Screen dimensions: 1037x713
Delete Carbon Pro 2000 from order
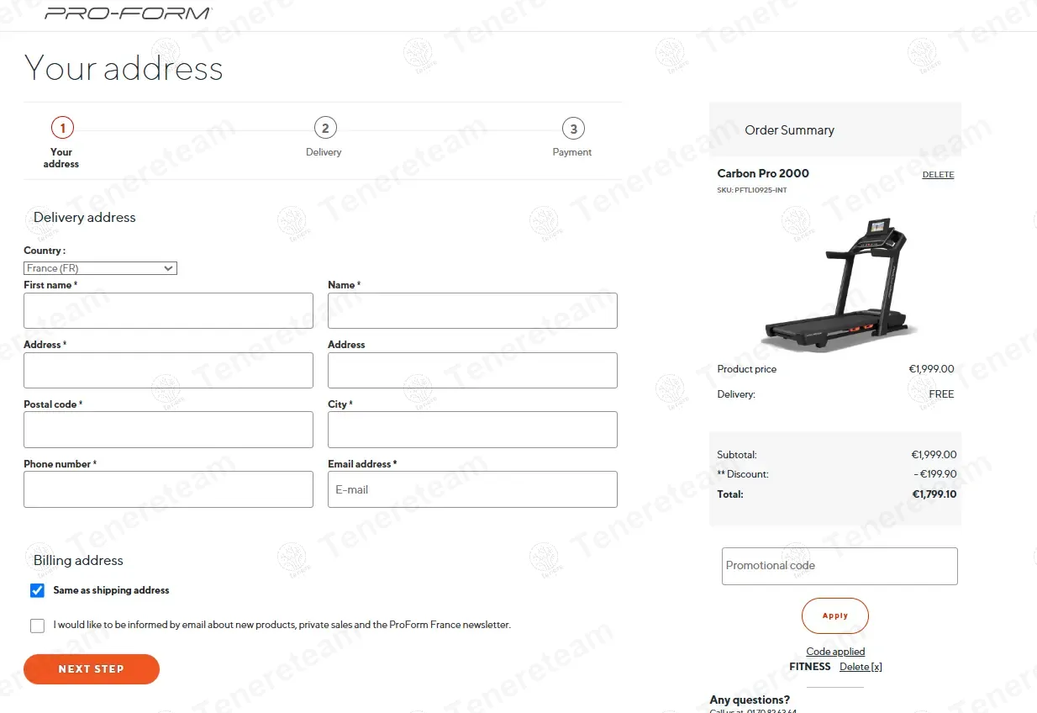click(x=938, y=175)
